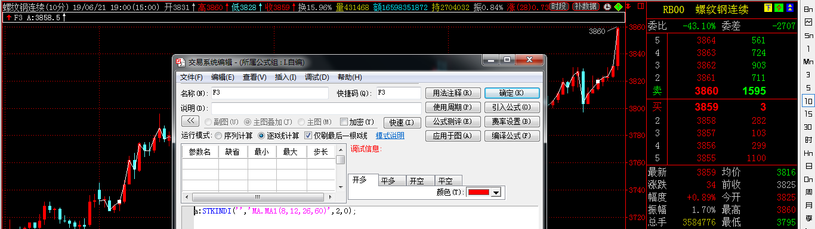Enable the 加密 checkbox
The image size is (815, 229).
[x=357, y=121]
